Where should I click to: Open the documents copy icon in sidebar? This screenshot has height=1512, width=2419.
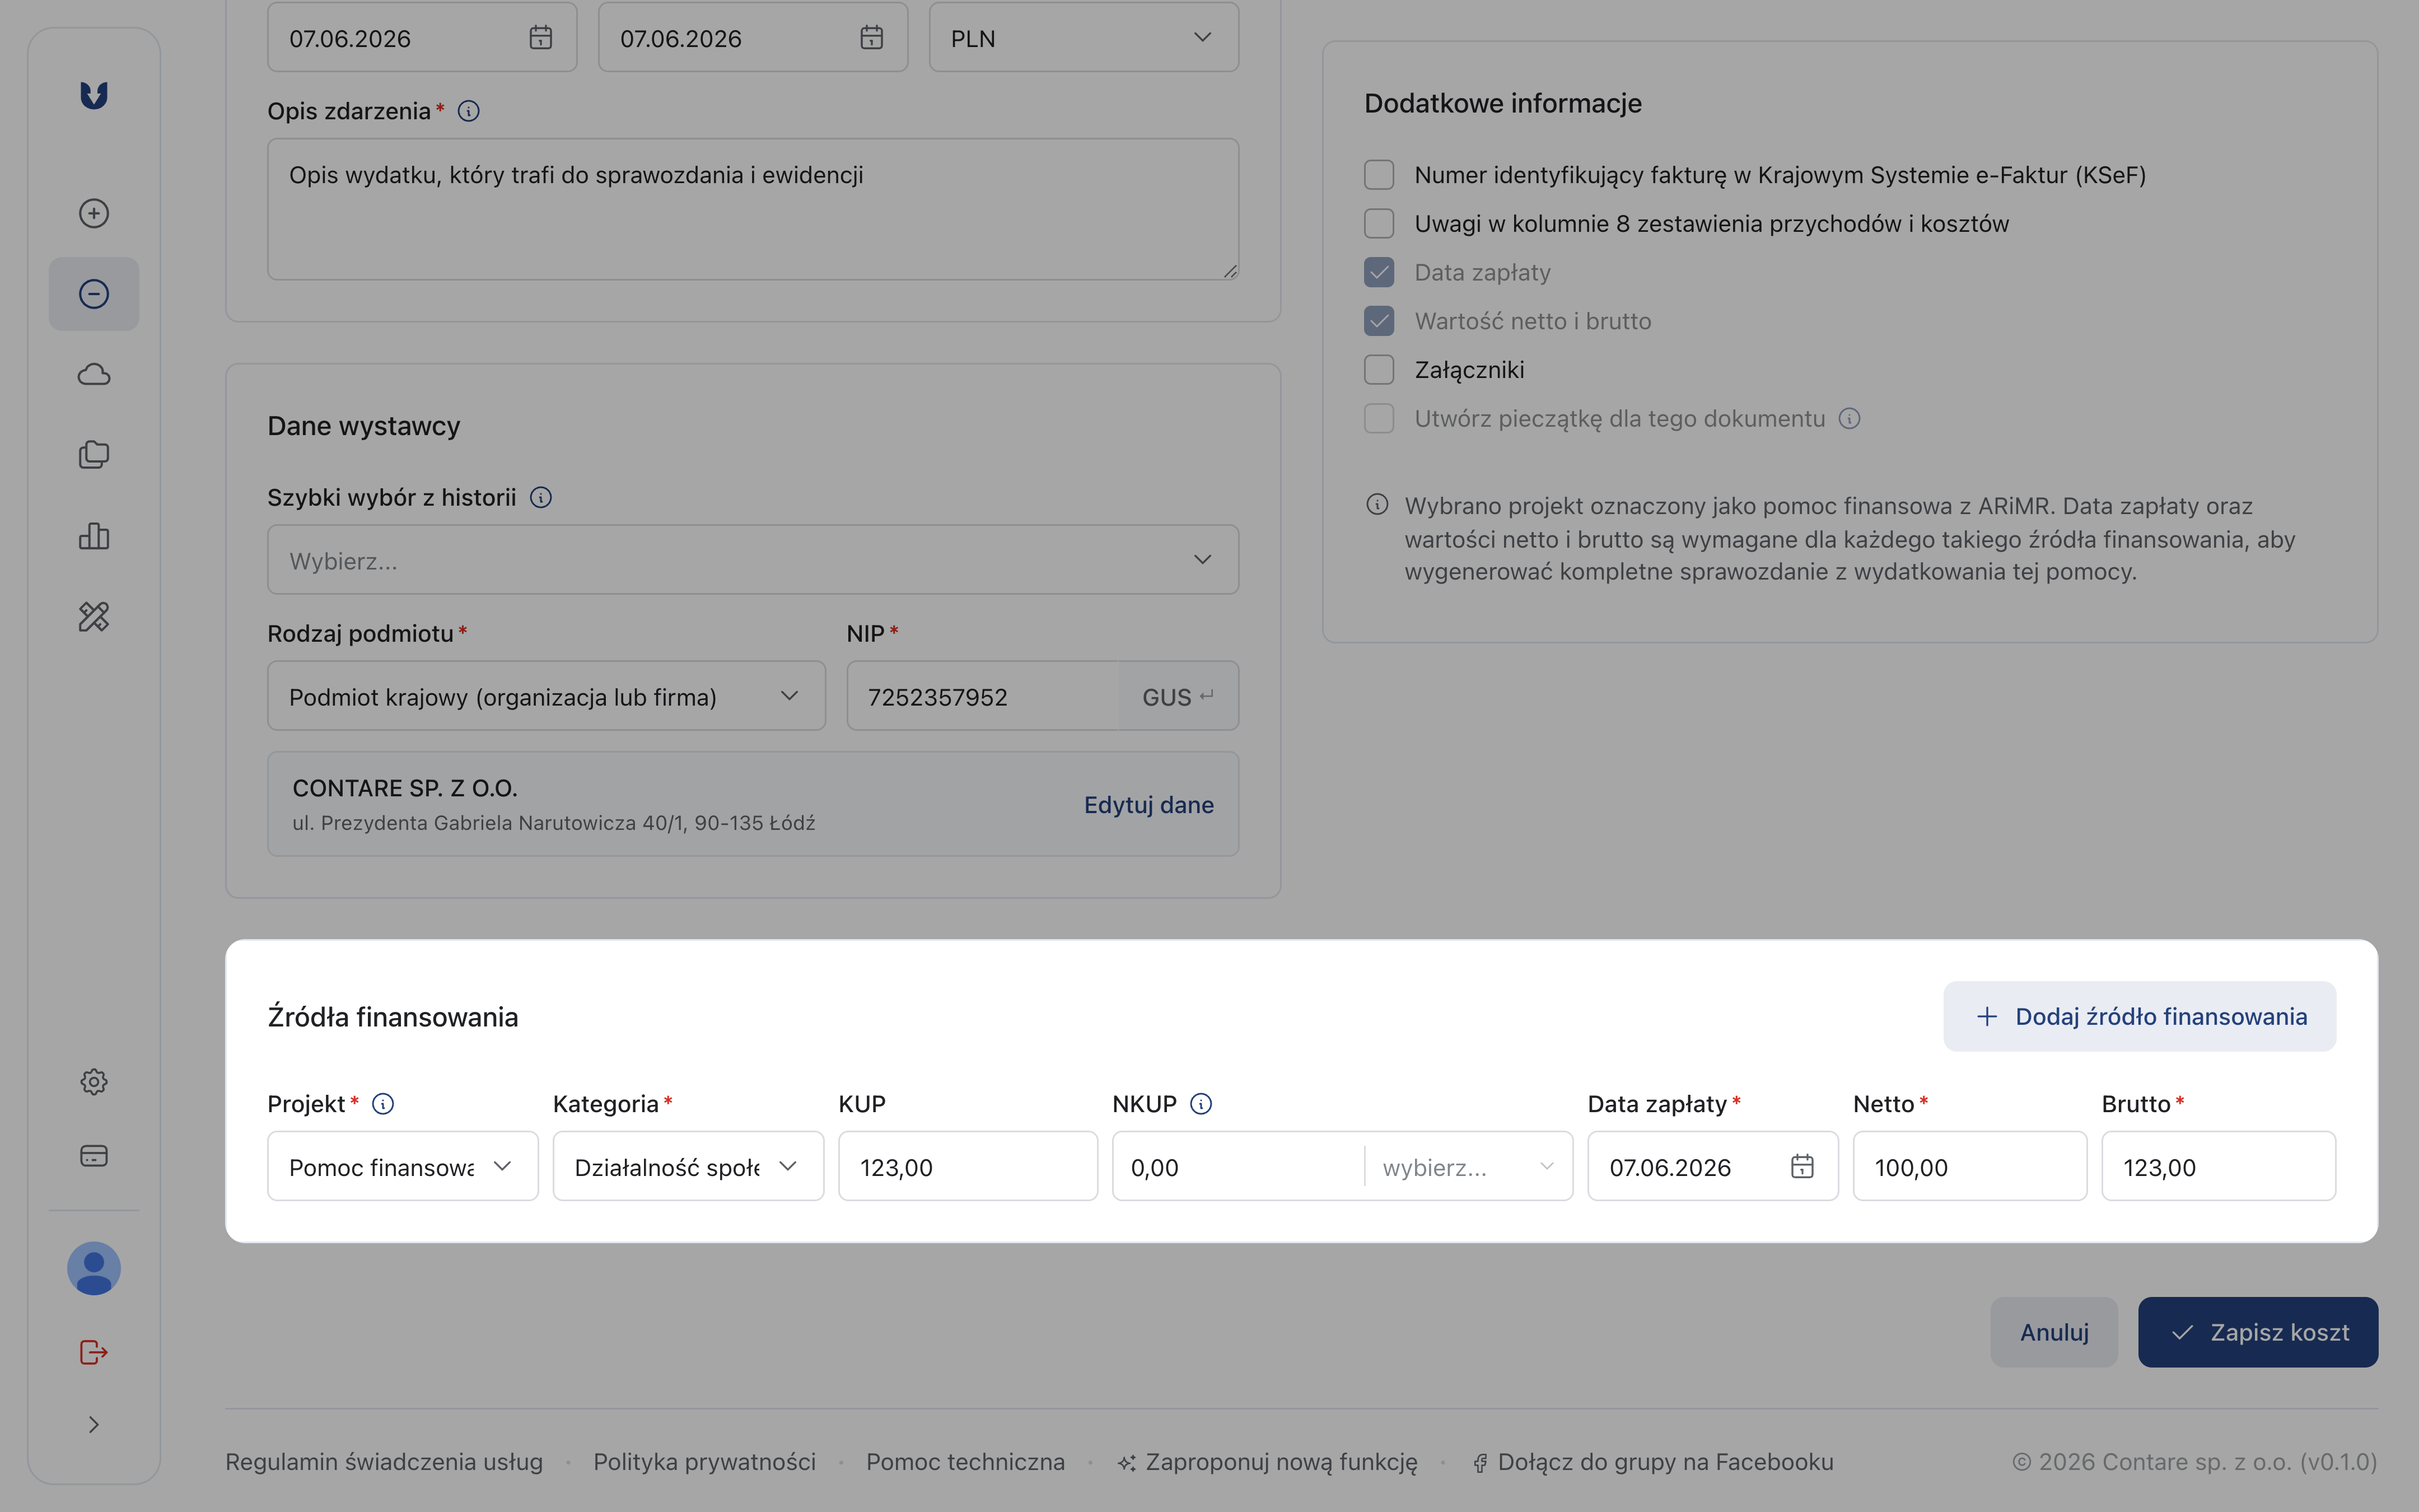94,455
